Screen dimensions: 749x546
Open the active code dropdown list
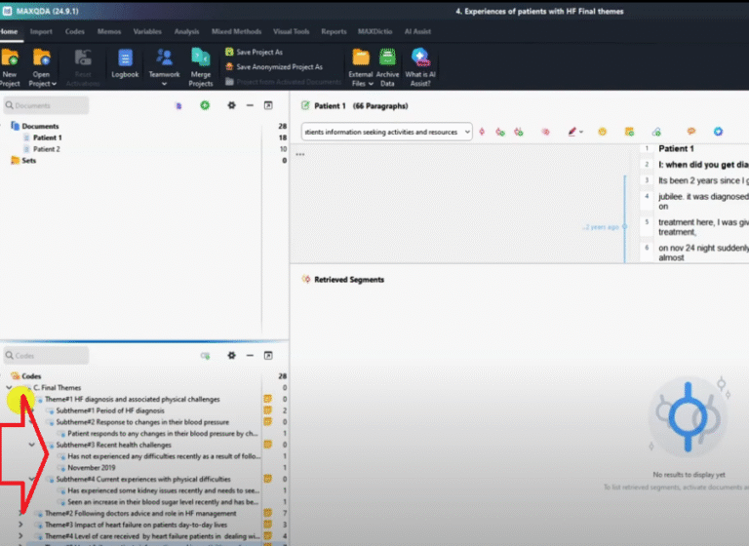(x=468, y=132)
